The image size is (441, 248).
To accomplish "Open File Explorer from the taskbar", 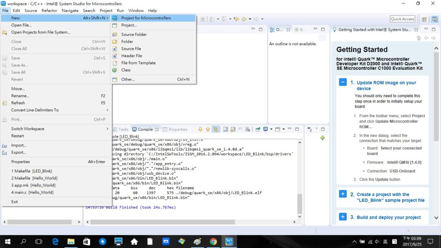I will (71, 241).
